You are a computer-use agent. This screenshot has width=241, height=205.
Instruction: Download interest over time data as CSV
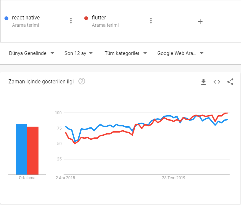[x=204, y=82]
